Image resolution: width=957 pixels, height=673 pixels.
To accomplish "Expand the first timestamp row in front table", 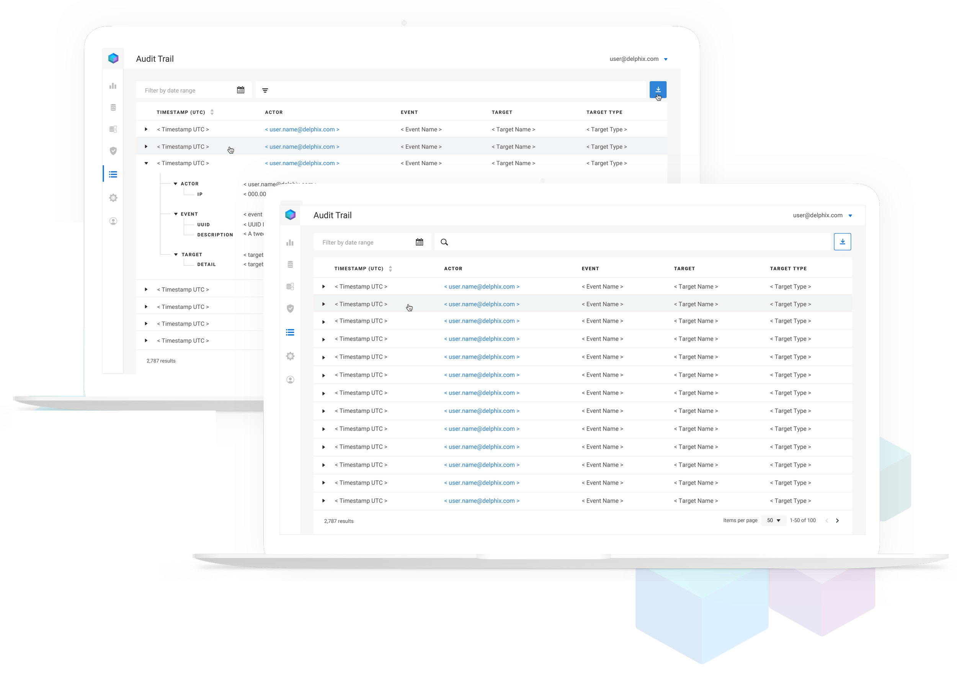I will coord(323,286).
